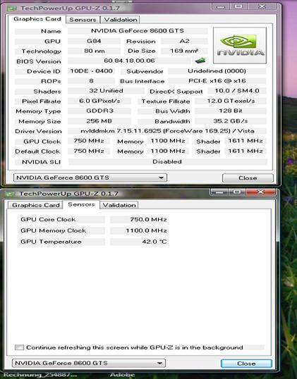The image size is (297, 379).
Task: Click Pixel Fillrate value 6.0 GPixel/s
Action: pos(99,101)
